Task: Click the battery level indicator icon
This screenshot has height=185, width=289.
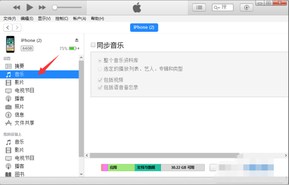Action: [73, 49]
